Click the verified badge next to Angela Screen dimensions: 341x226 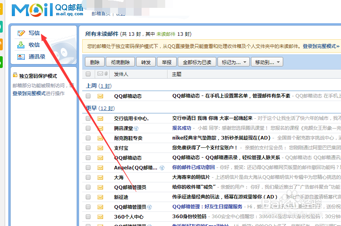point(162,168)
